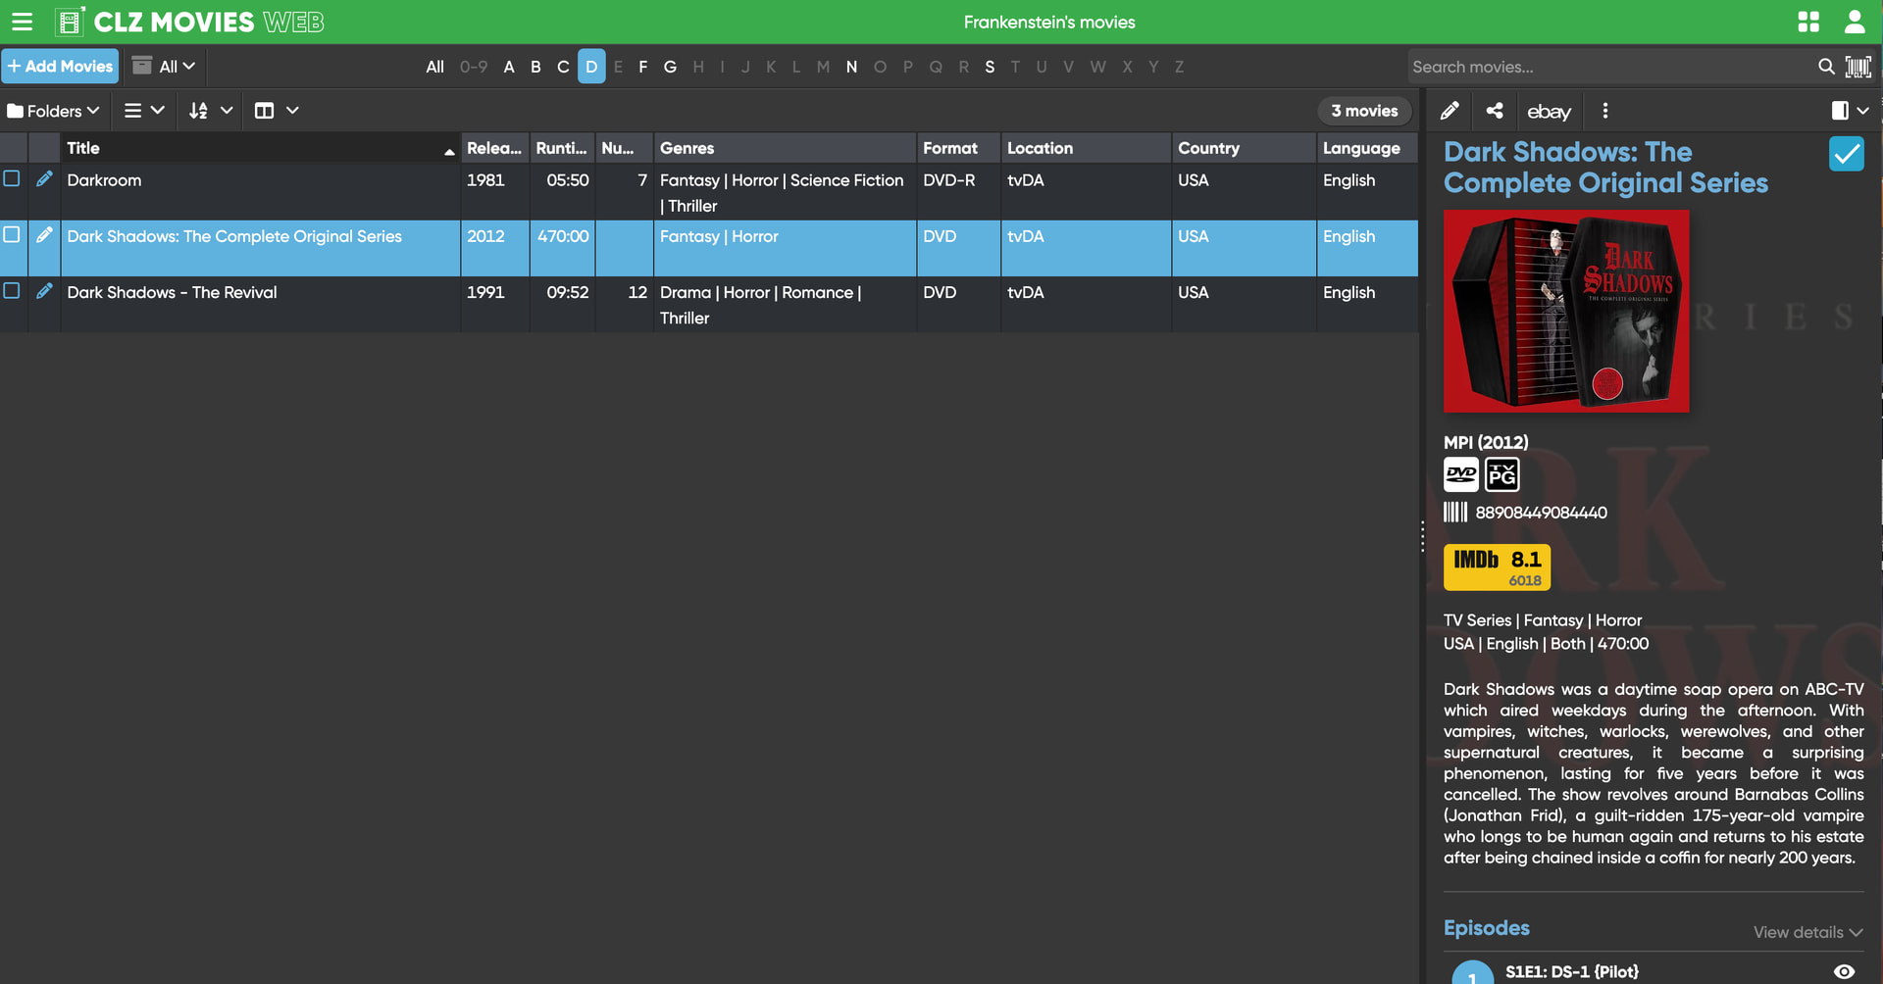Click the Search movies input field

tap(1608, 67)
